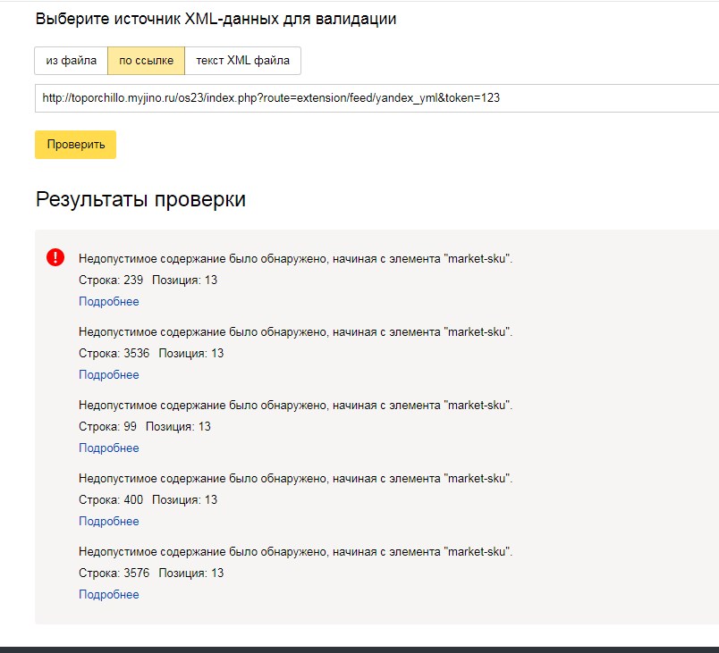Click the red error exclamation icon
This screenshot has height=653, width=719.
pyautogui.click(x=55, y=258)
